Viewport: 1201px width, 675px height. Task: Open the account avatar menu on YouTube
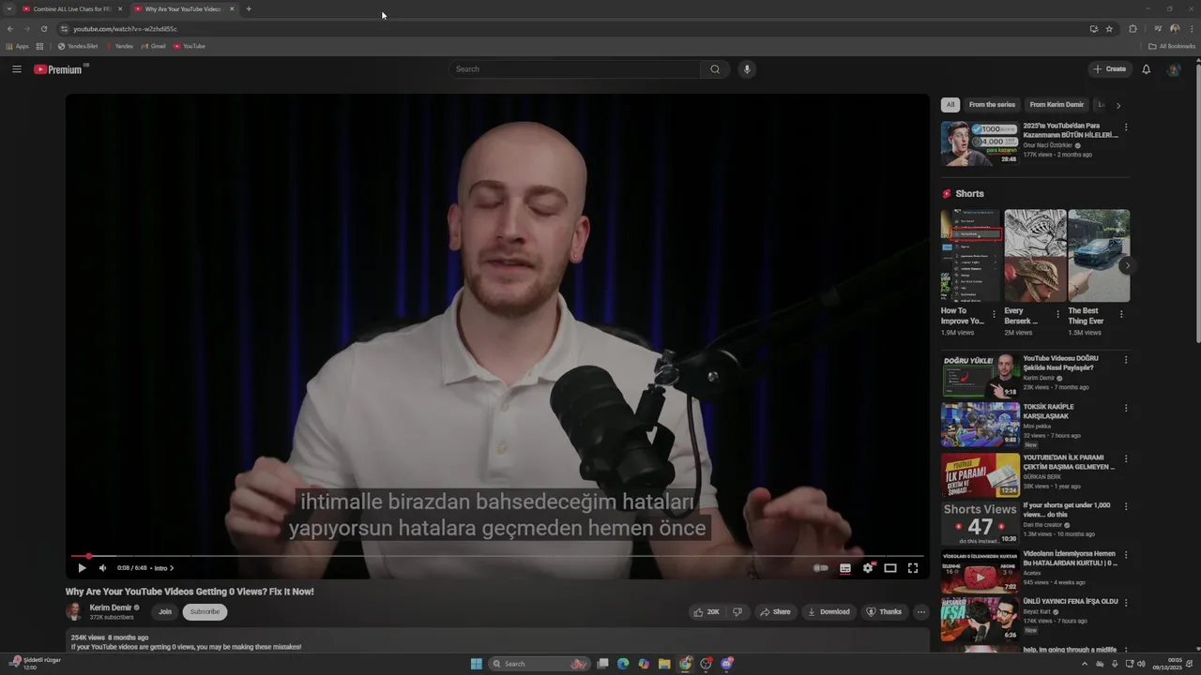click(1173, 69)
